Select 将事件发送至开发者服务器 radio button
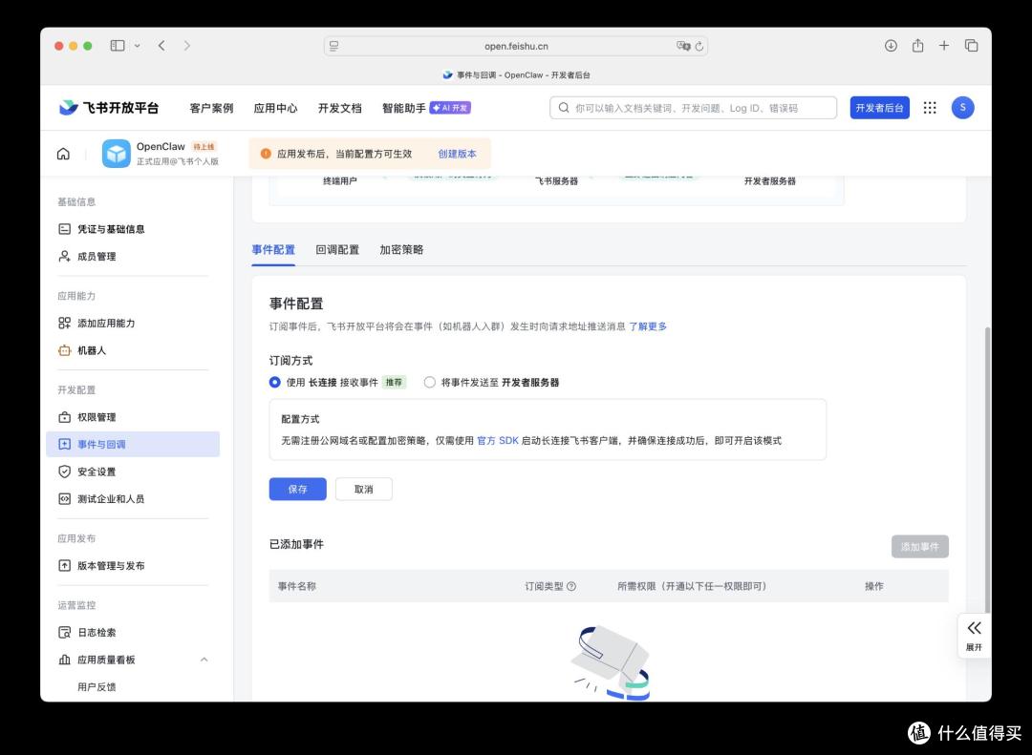The height and width of the screenshot is (755, 1032). point(430,382)
